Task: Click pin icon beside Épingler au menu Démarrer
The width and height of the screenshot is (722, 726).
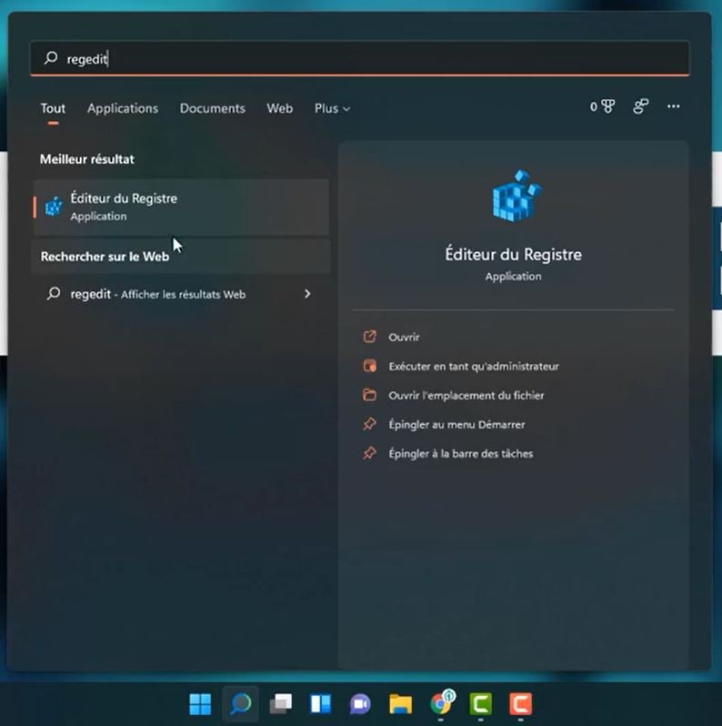Action: click(x=369, y=424)
